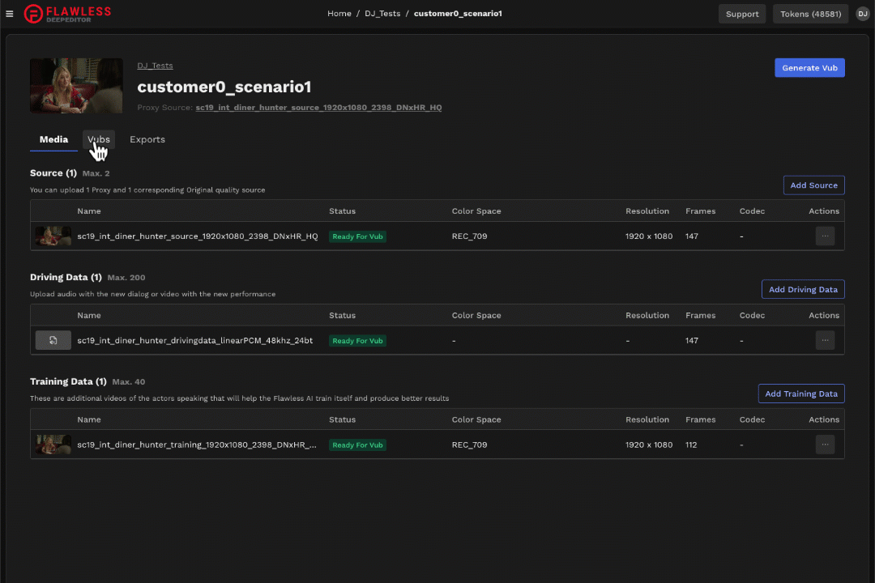Select the sc19_int_diner_hunter_source file name

pos(198,236)
